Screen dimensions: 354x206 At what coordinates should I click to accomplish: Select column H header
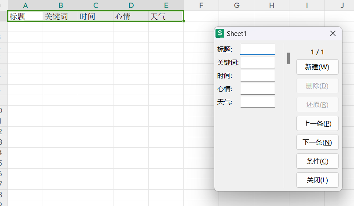(272, 5)
